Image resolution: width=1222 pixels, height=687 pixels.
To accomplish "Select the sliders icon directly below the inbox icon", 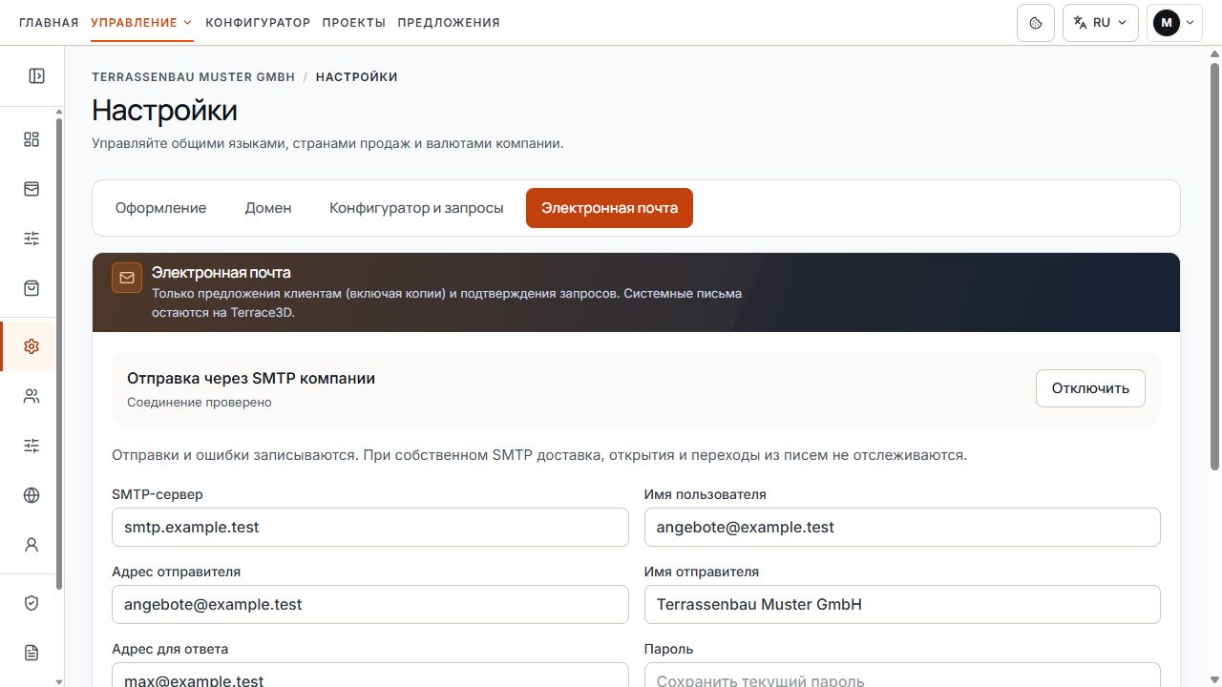I will tap(32, 239).
